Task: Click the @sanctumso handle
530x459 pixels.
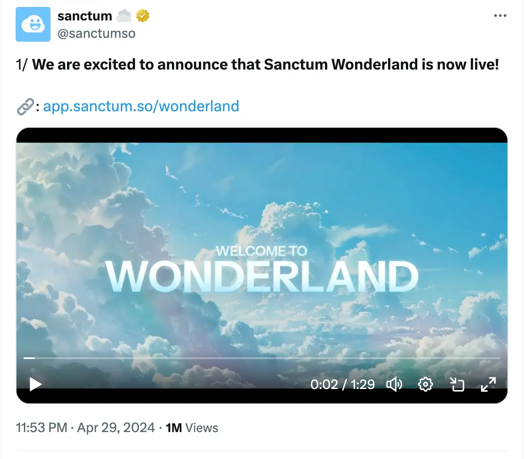Action: (96, 33)
